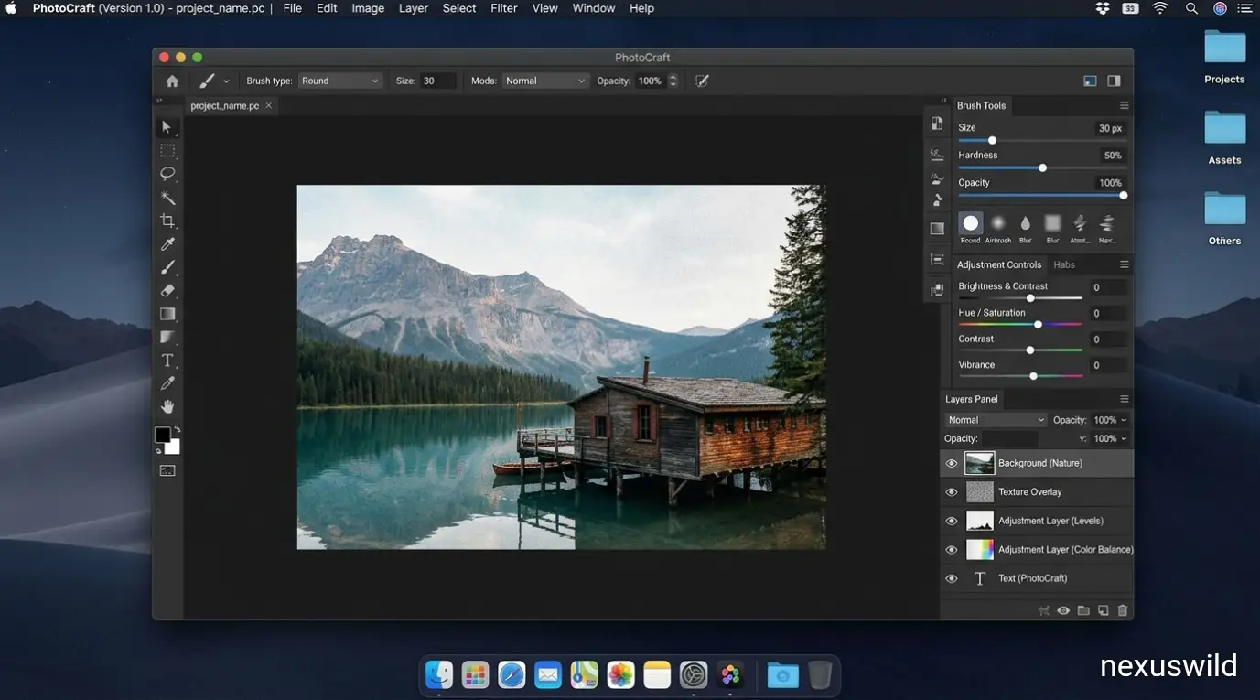
Task: Choose the Lasso tool
Action: pyautogui.click(x=167, y=174)
